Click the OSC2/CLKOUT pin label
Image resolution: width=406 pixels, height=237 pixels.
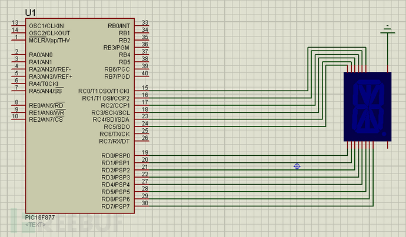[49, 33]
